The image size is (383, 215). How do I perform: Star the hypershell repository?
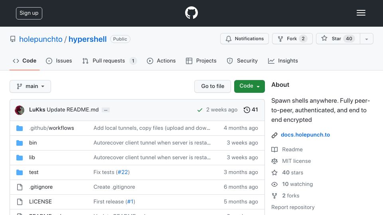338,39
